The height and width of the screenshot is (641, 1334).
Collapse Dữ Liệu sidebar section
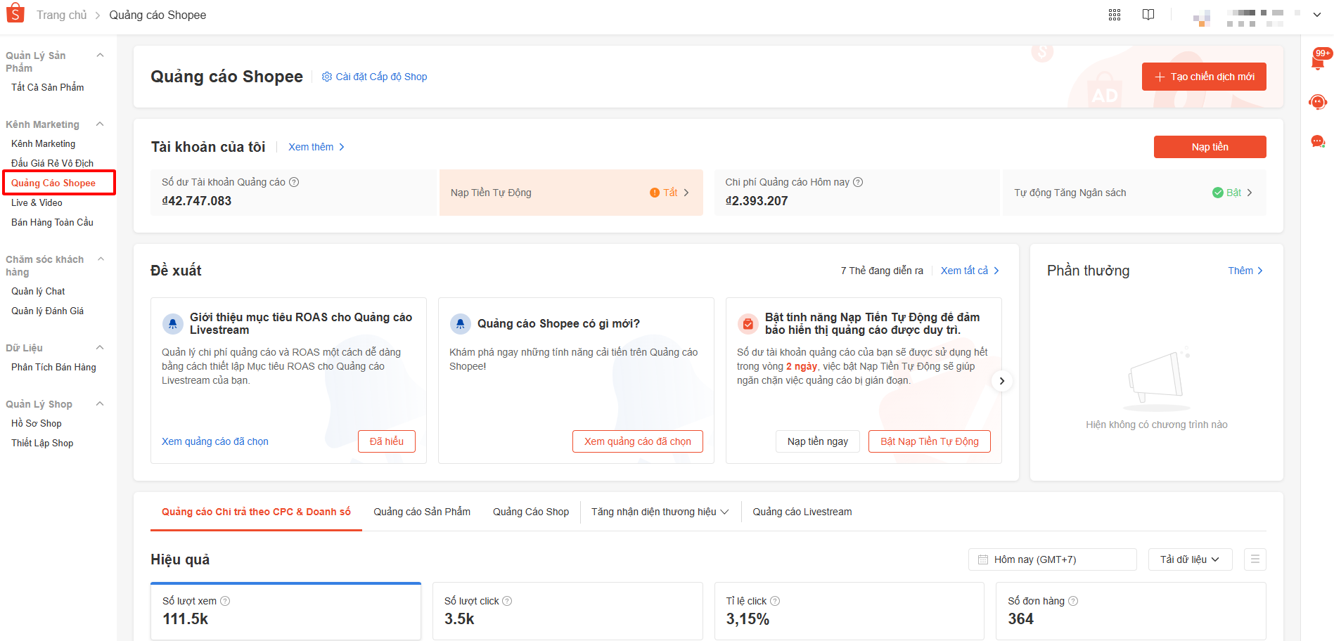(100, 348)
